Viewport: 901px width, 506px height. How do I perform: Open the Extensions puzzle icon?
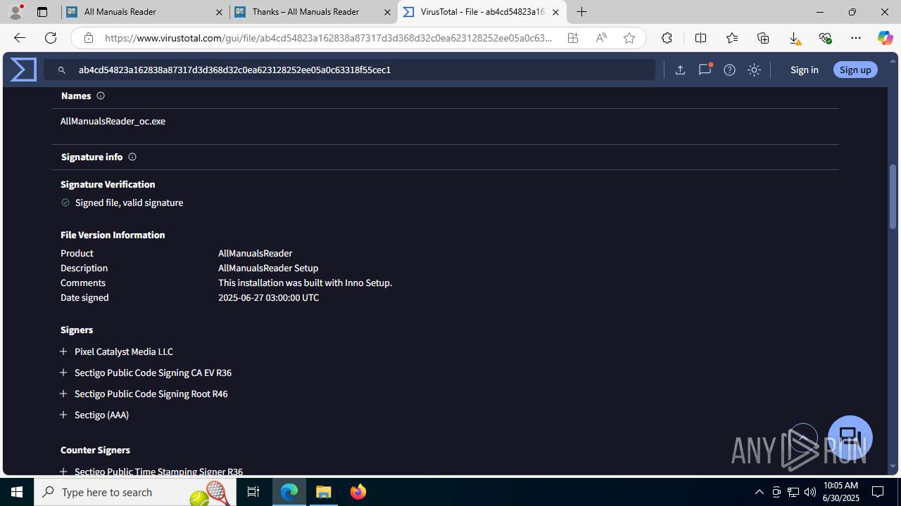point(667,38)
